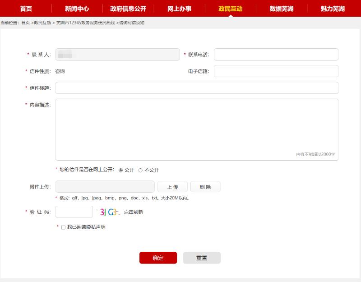The width and height of the screenshot is (361, 282).
Task: Focus the 联系电话 input field
Action: click(x=276, y=55)
